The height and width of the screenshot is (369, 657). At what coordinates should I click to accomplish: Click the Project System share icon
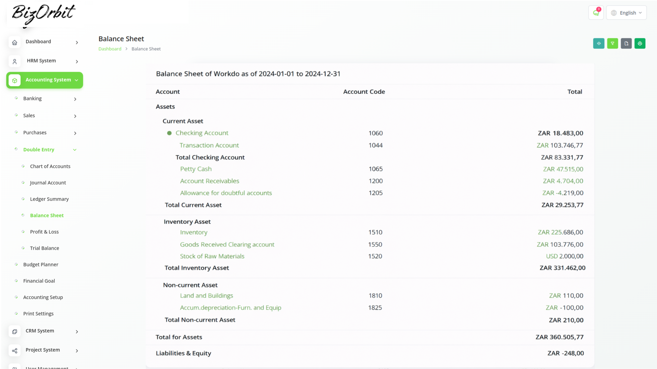[15, 351]
